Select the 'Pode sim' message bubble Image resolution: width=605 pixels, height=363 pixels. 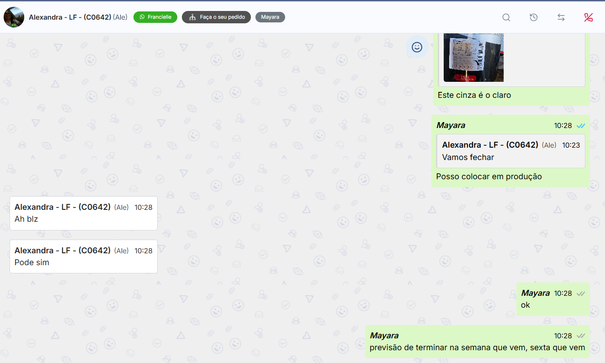83,257
